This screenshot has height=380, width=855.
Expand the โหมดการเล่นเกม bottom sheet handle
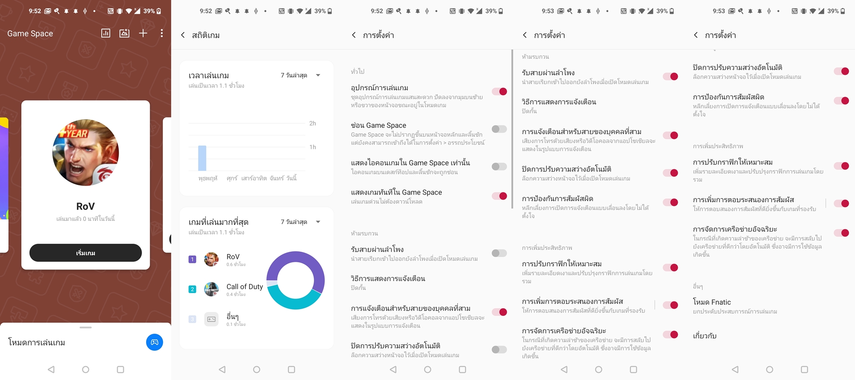click(85, 327)
